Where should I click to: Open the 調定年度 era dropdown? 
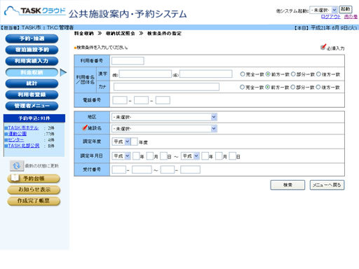(121, 142)
